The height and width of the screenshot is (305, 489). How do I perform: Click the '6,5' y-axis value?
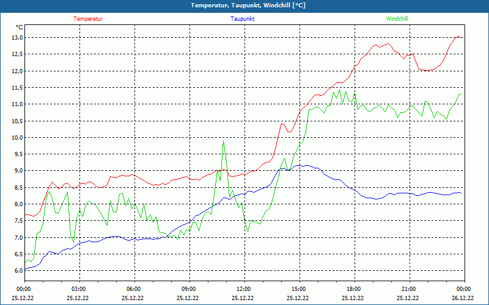coord(18,254)
